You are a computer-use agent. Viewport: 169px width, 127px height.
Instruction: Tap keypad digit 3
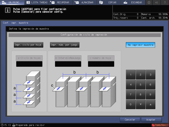coord(150,75)
